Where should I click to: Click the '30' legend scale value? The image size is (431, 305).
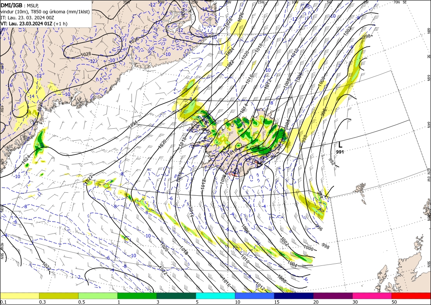[356, 302]
